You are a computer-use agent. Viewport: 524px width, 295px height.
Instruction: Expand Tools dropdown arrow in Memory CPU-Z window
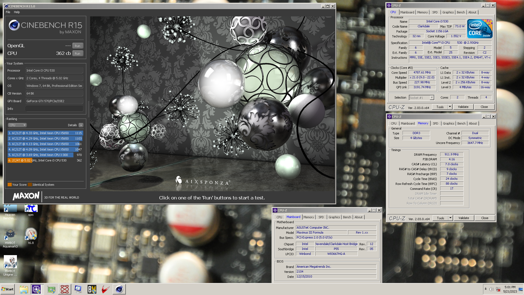450,218
